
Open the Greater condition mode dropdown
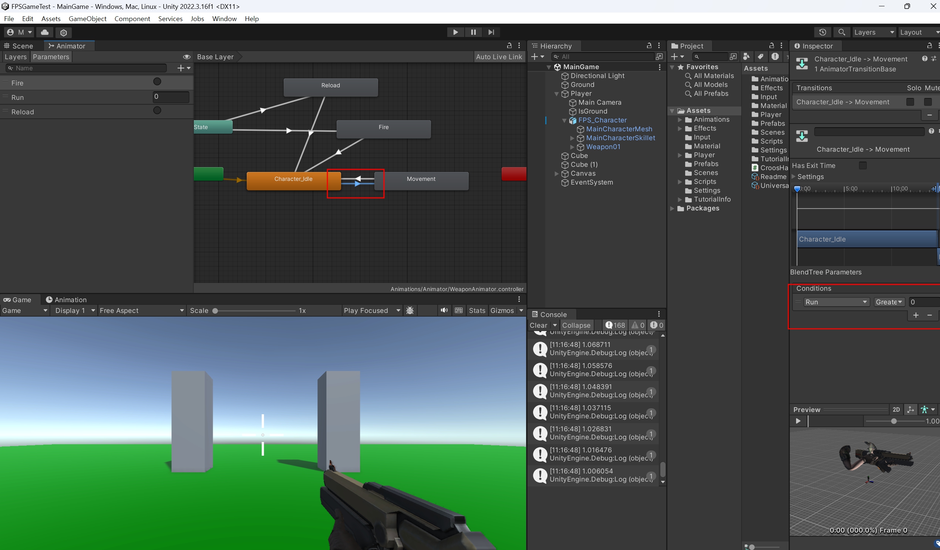[x=889, y=302]
